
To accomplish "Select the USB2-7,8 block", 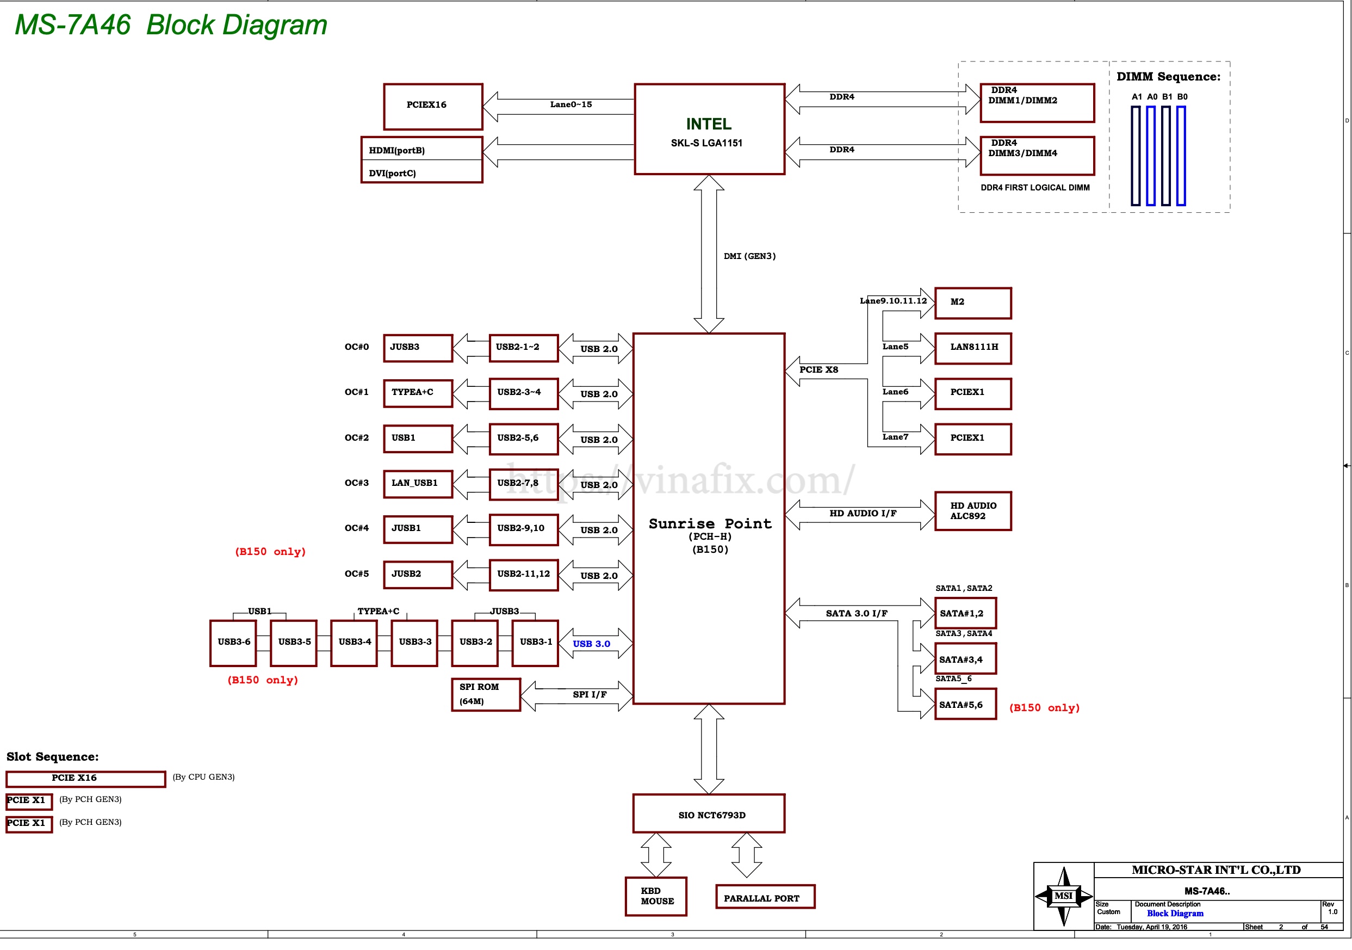I will click(524, 485).
